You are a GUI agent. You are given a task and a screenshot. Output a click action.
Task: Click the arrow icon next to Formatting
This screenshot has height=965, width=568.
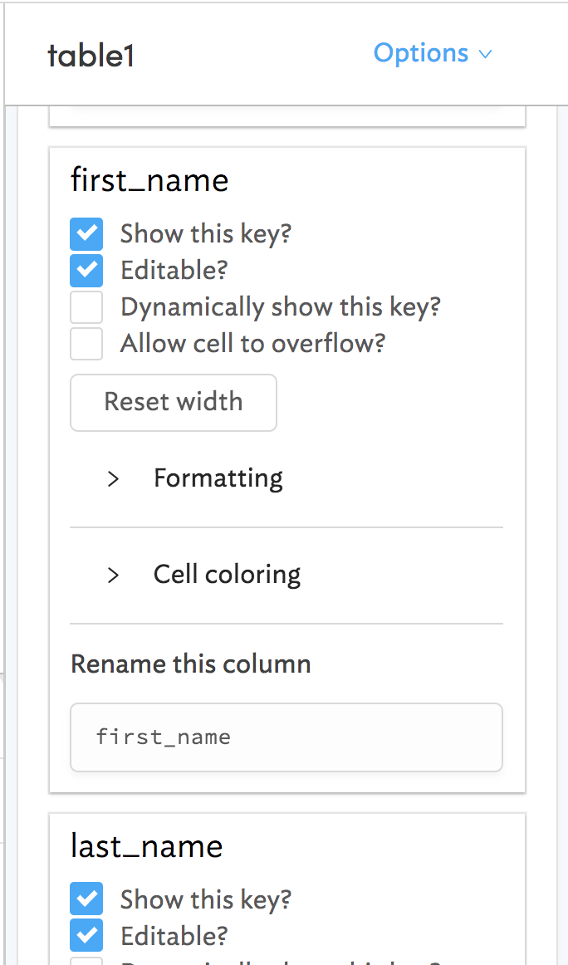coord(113,479)
